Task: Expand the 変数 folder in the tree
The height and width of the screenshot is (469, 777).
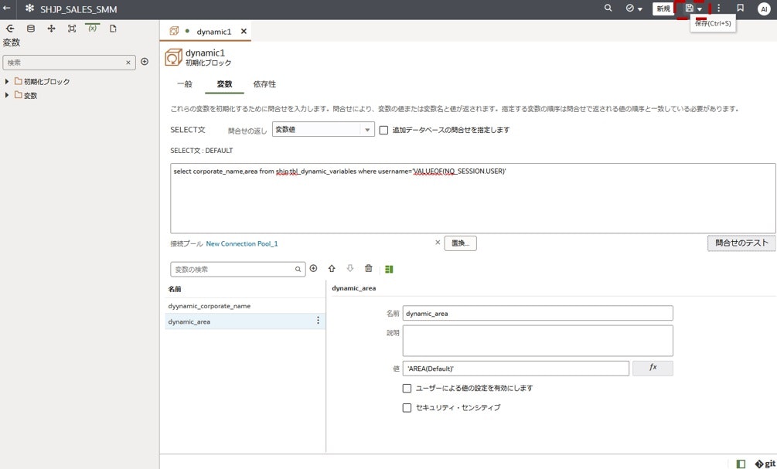Action: pyautogui.click(x=7, y=95)
